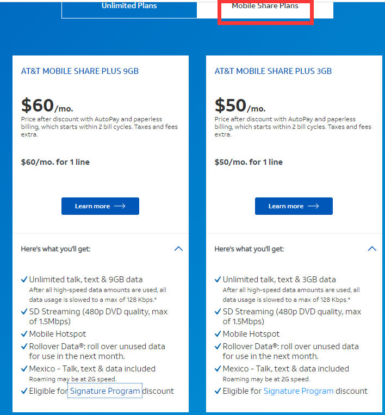
Task: Open Signature Program link in 3GB plan
Action: [x=299, y=391]
